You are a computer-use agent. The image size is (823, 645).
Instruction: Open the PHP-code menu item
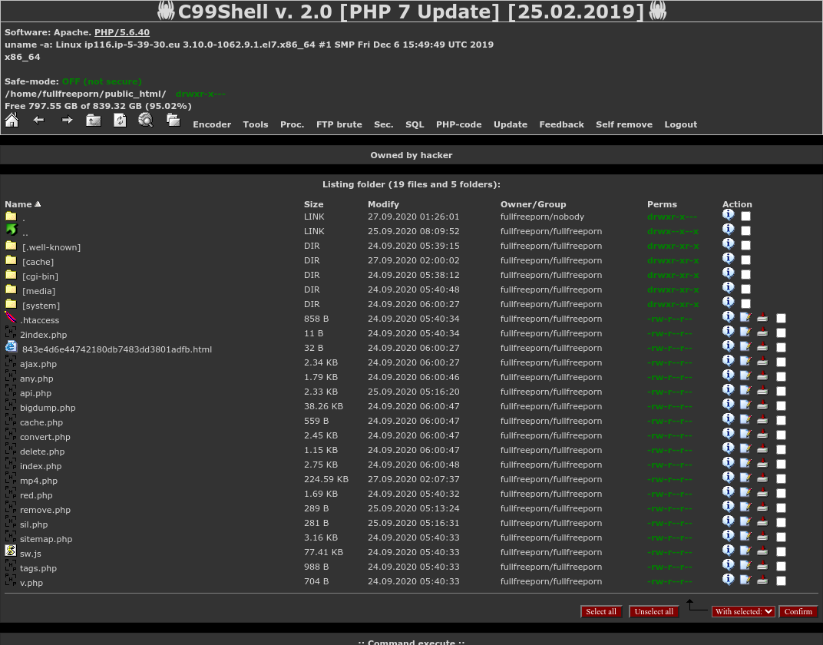(x=459, y=124)
